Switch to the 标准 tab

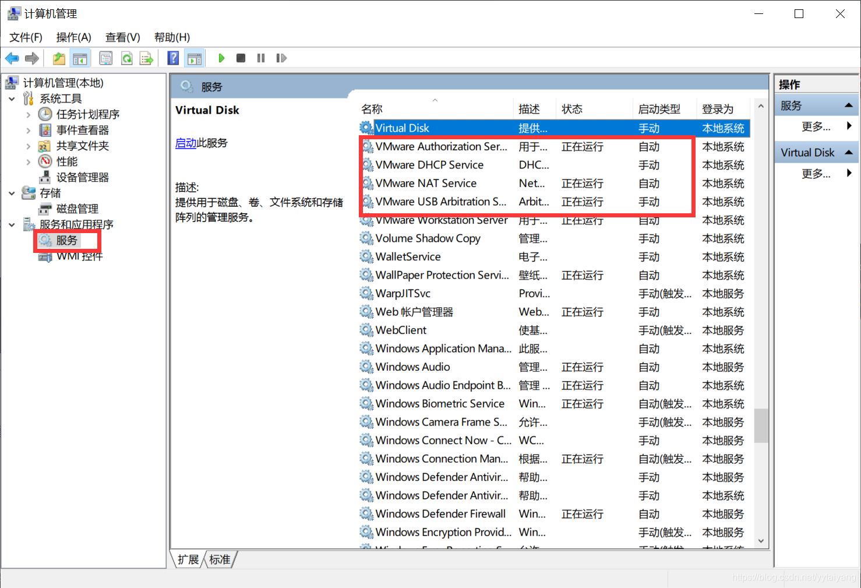pos(220,559)
